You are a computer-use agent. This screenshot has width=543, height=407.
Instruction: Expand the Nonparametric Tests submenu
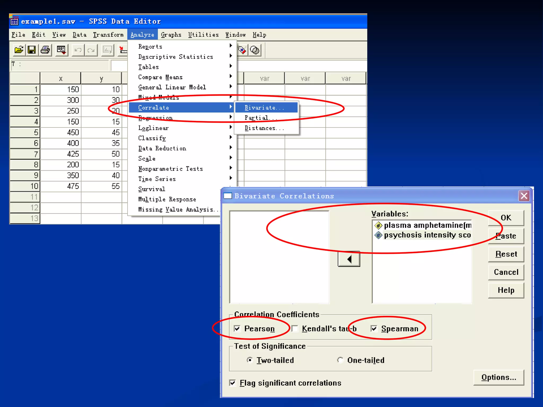[170, 169]
